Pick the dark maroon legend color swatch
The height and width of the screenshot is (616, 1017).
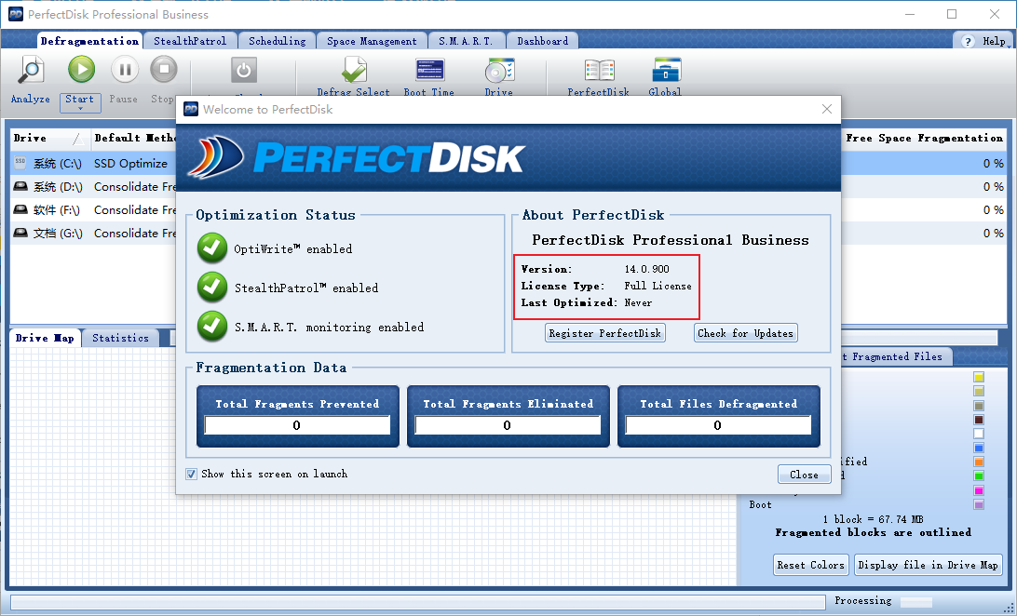(979, 420)
